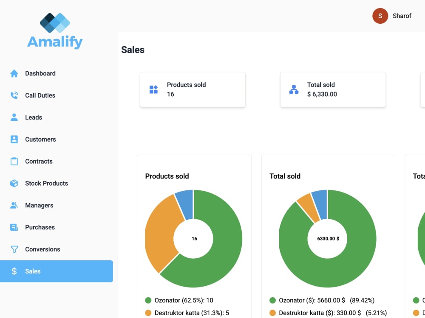Click the Total sold chart title

[285, 176]
